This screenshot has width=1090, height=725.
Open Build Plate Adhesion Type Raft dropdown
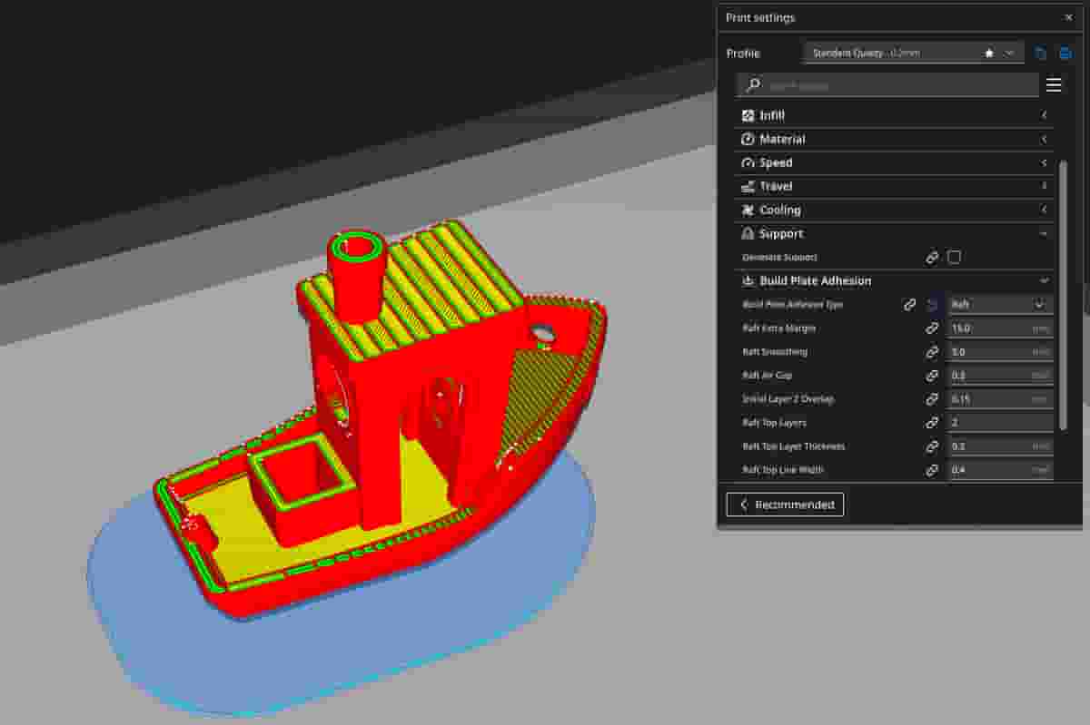click(999, 305)
